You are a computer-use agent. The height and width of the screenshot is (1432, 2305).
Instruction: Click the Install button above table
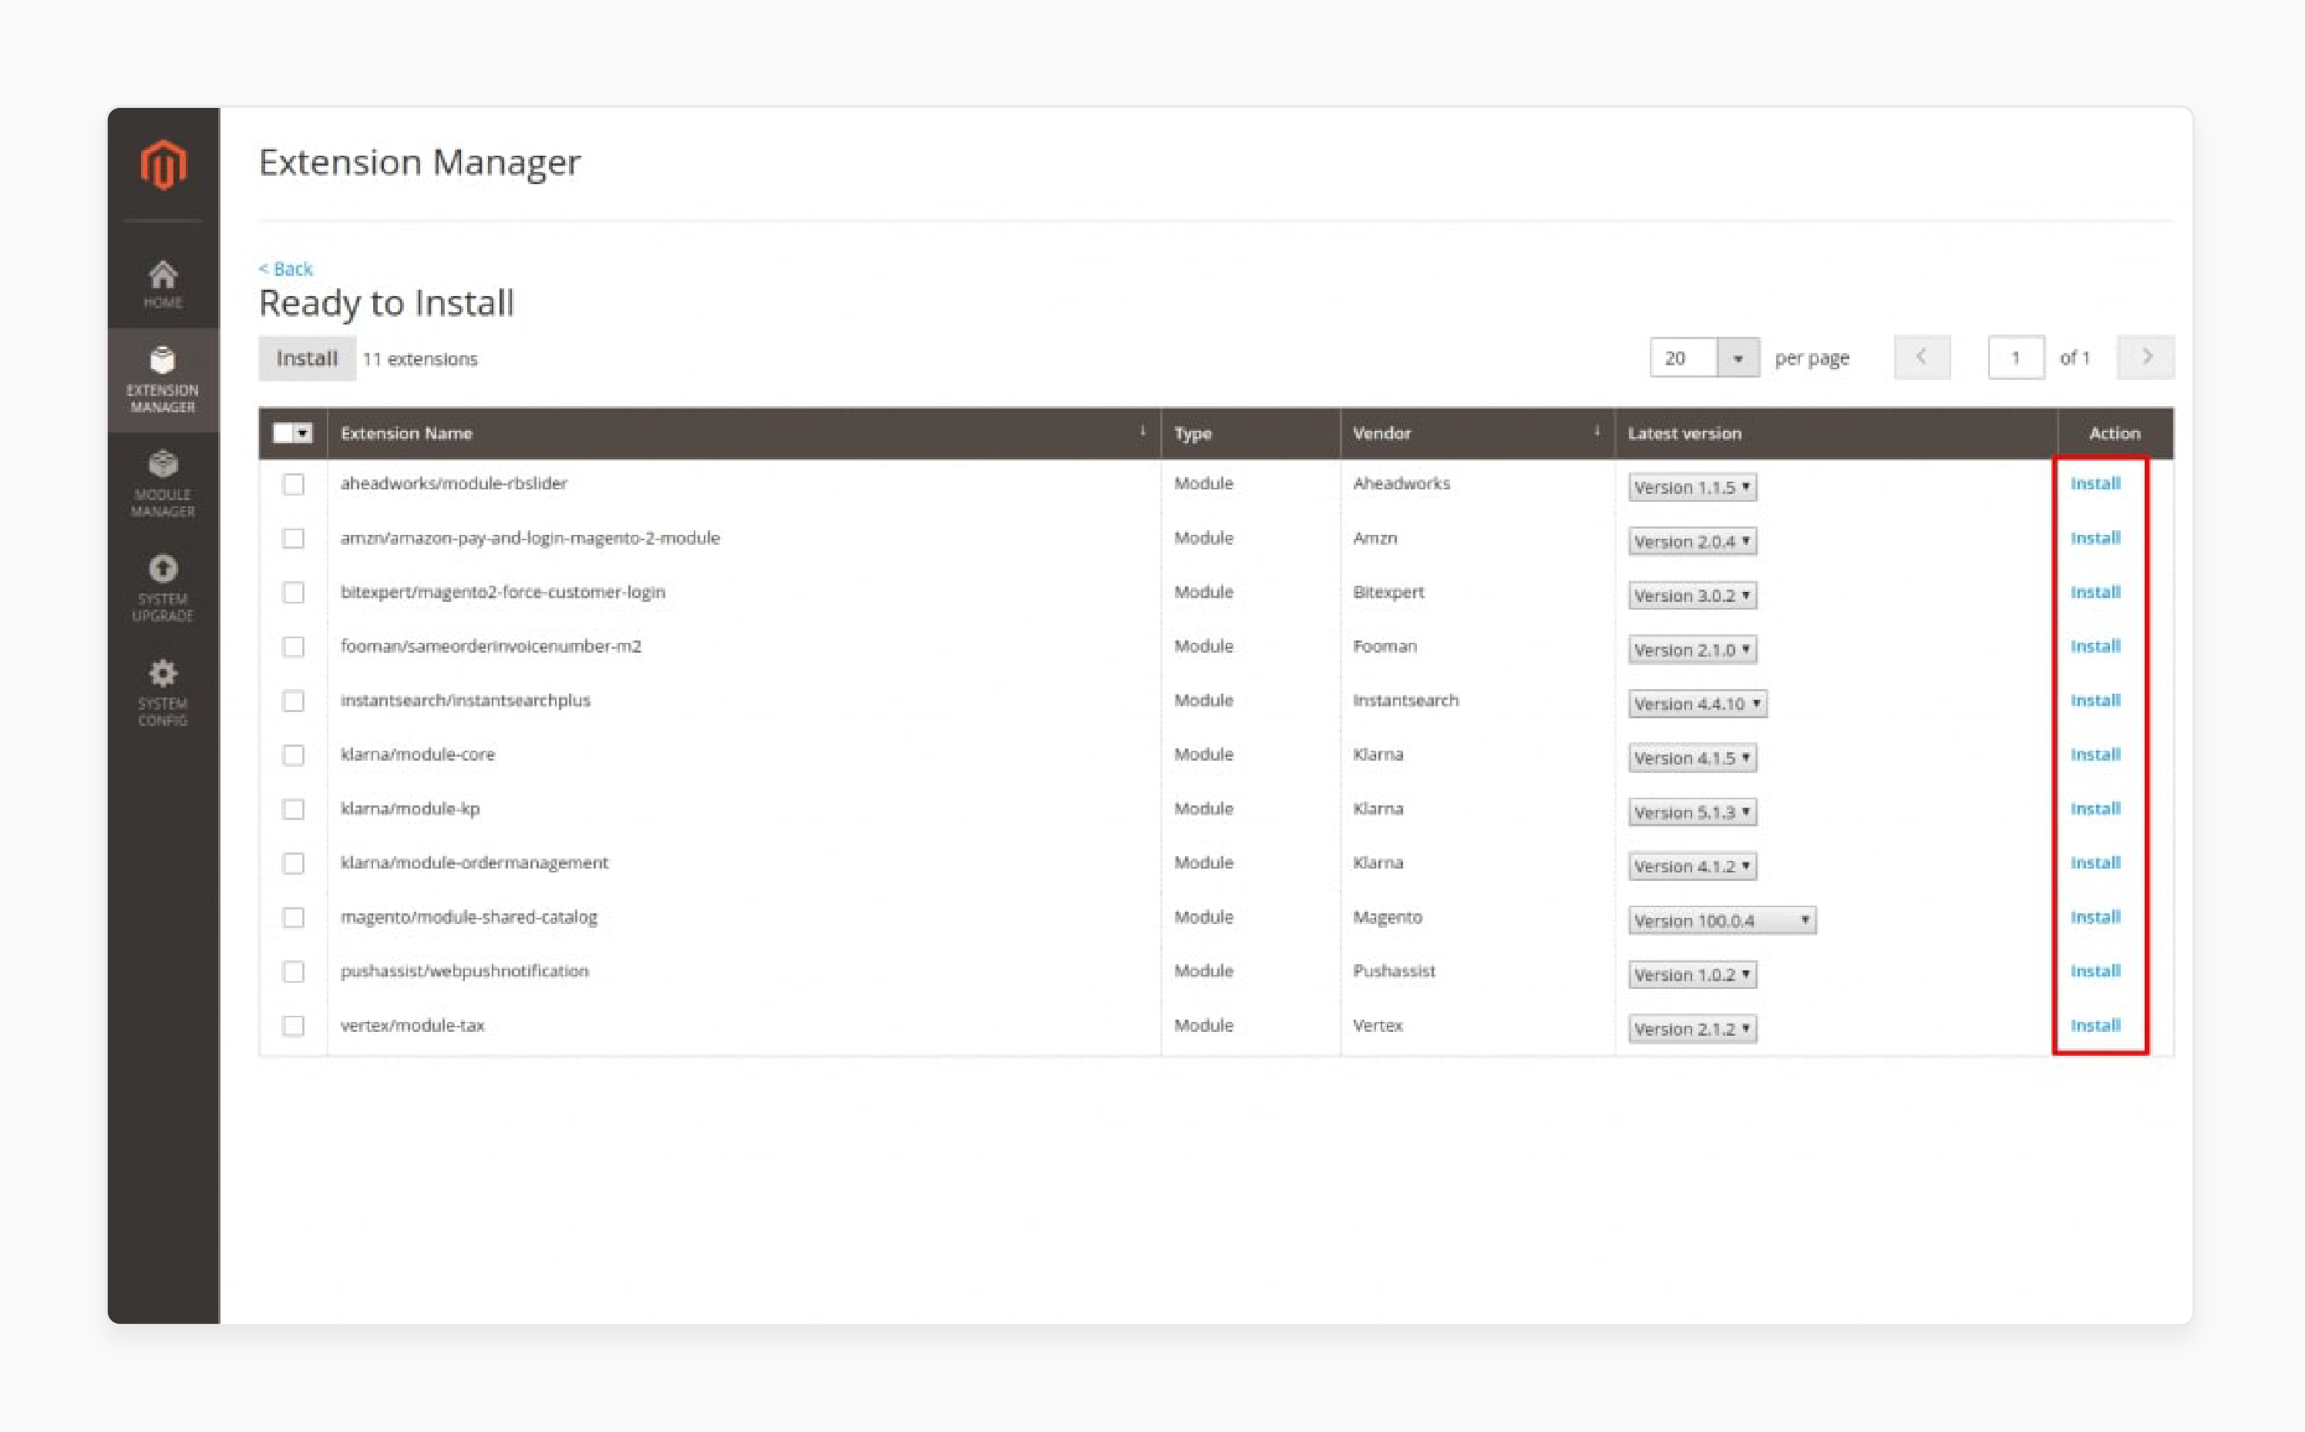tap(307, 358)
